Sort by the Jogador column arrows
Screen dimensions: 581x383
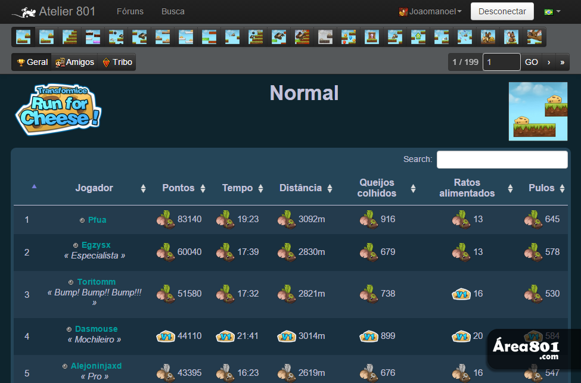point(144,189)
